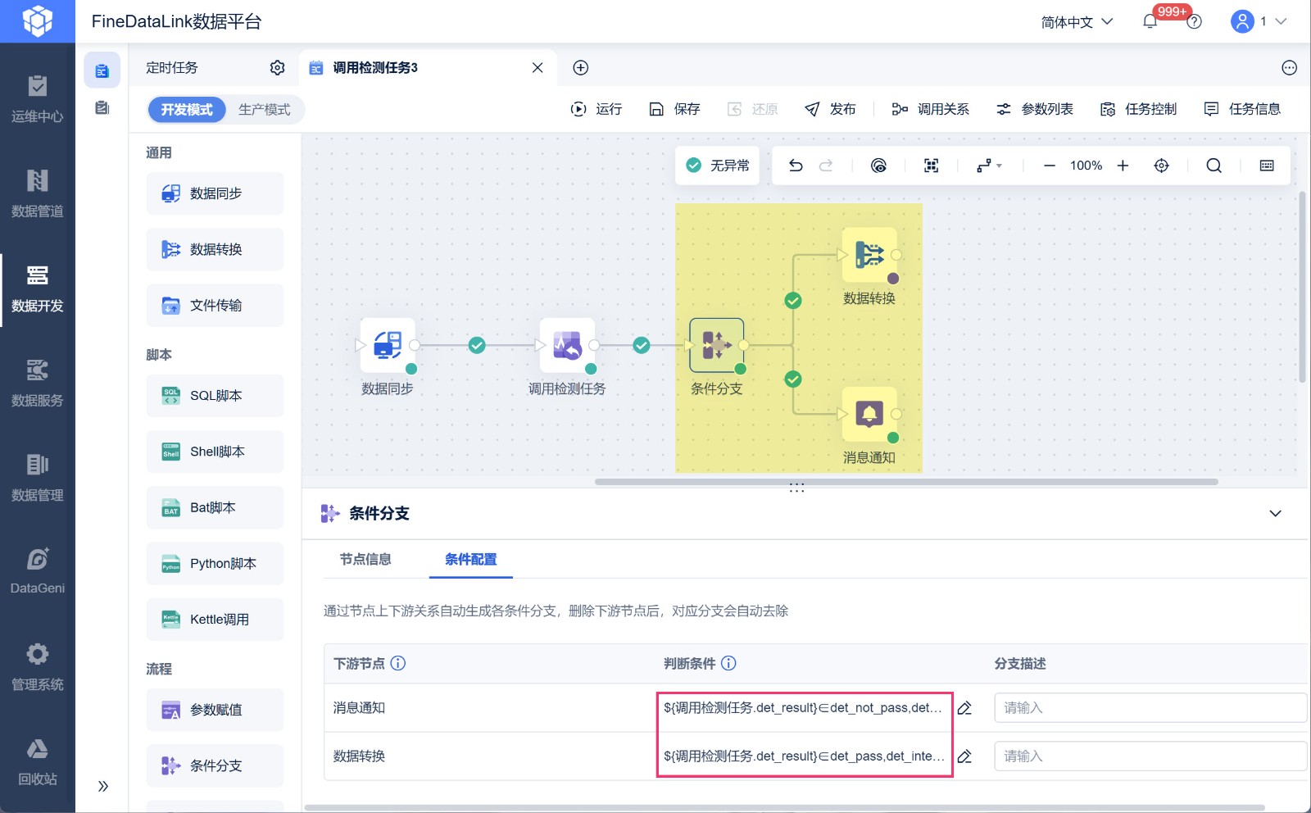1311x813 pixels.
Task: Click the 无异常 status button
Action: click(718, 166)
